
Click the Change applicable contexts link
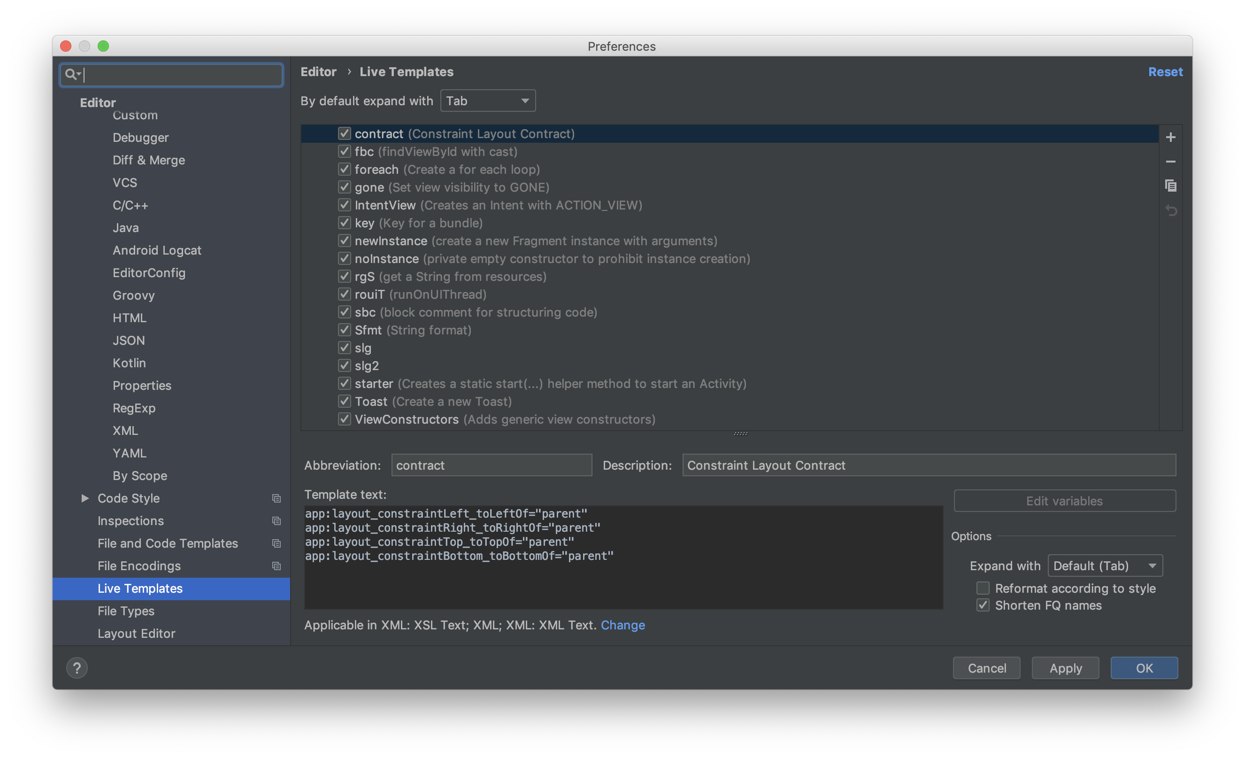tap(622, 625)
